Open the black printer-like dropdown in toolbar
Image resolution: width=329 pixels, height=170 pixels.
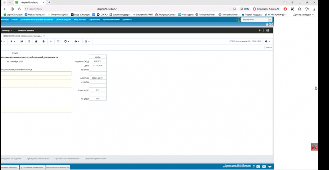click(x=77, y=41)
